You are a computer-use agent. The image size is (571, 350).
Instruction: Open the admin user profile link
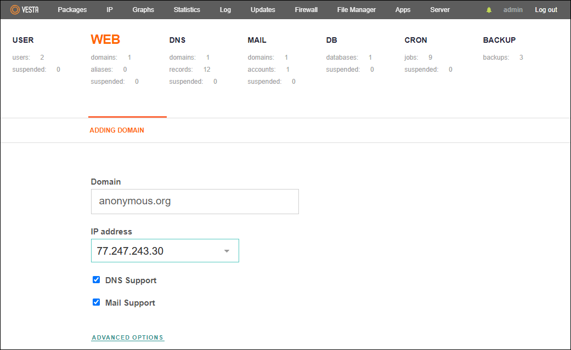[x=513, y=10]
